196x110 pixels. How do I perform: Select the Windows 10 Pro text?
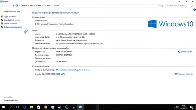(41, 21)
